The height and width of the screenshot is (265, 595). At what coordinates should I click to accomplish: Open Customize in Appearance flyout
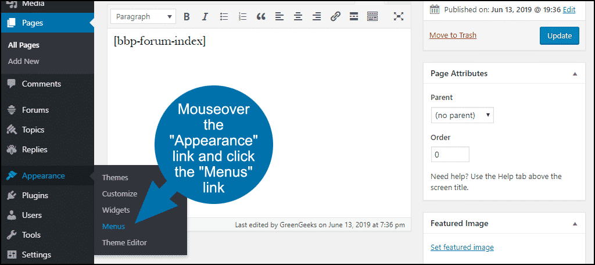point(120,194)
